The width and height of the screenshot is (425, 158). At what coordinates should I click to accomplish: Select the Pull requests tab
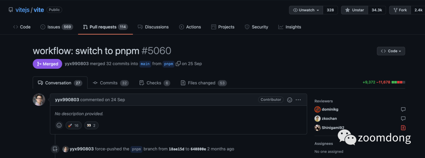105,27
